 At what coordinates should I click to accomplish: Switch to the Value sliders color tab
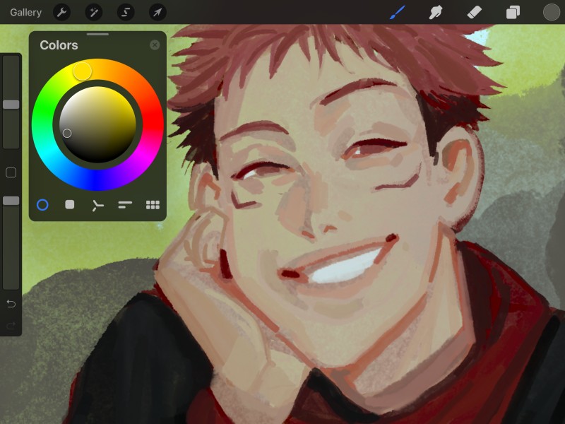tap(125, 205)
